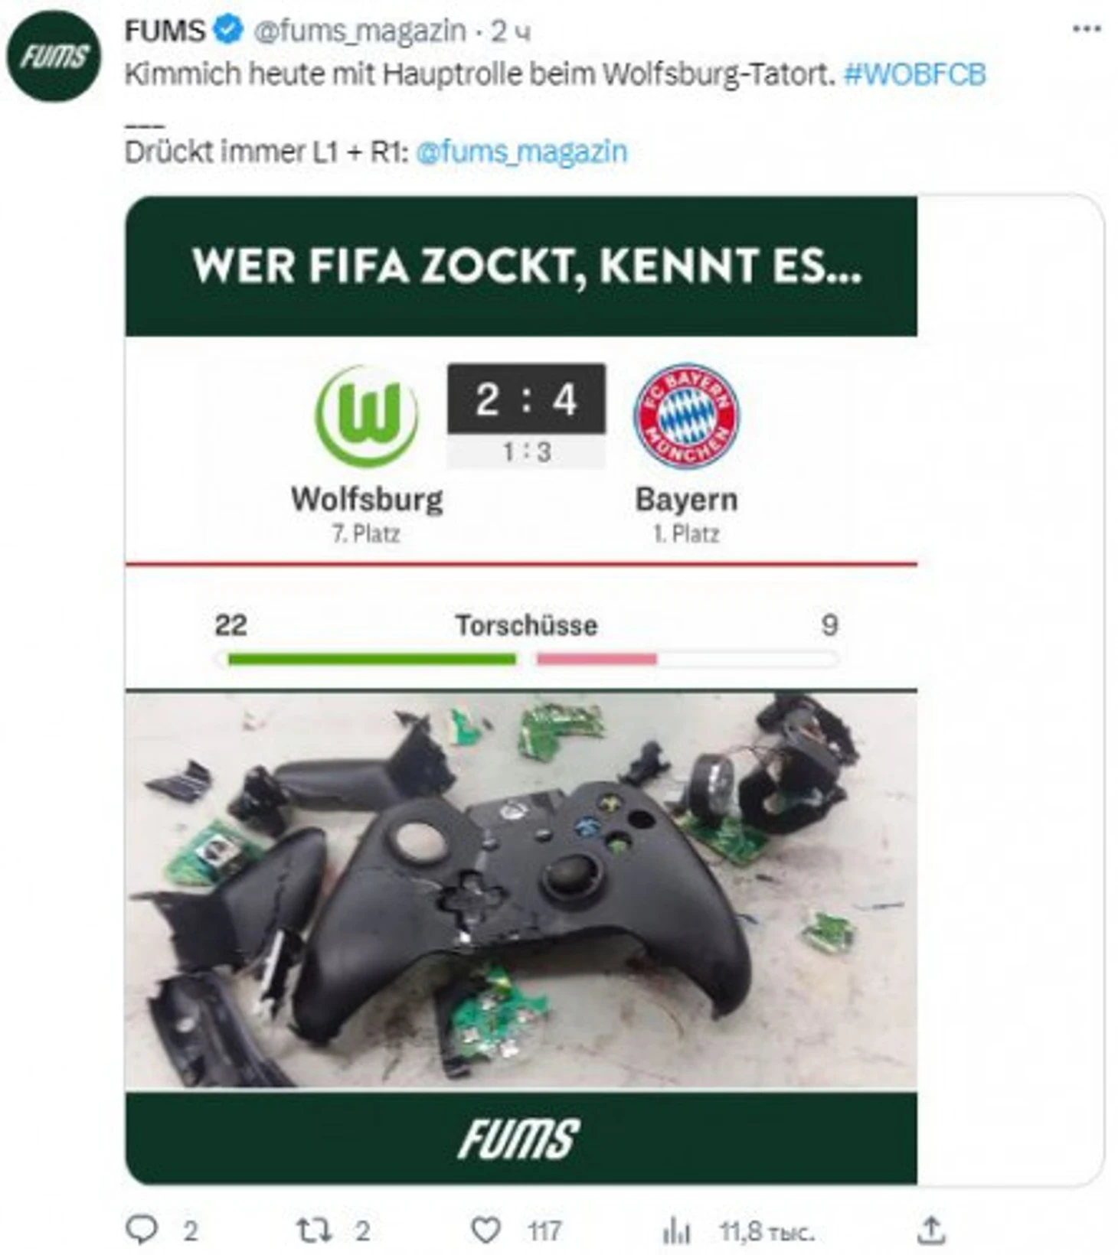
Task: Click the share upload icon
Action: coord(930,1229)
